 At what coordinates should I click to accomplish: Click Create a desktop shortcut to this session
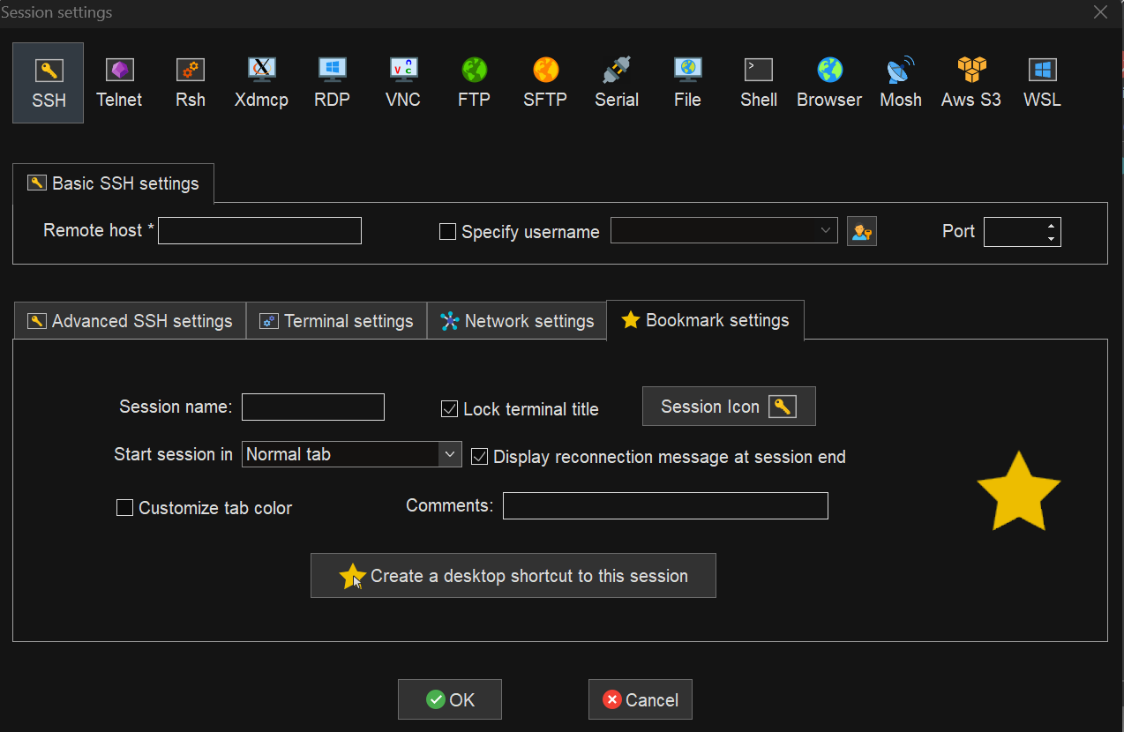coord(513,575)
